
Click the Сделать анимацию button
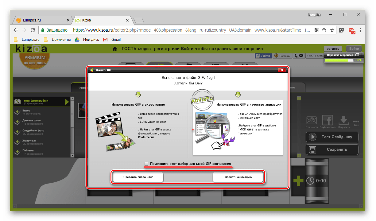tap(238, 177)
